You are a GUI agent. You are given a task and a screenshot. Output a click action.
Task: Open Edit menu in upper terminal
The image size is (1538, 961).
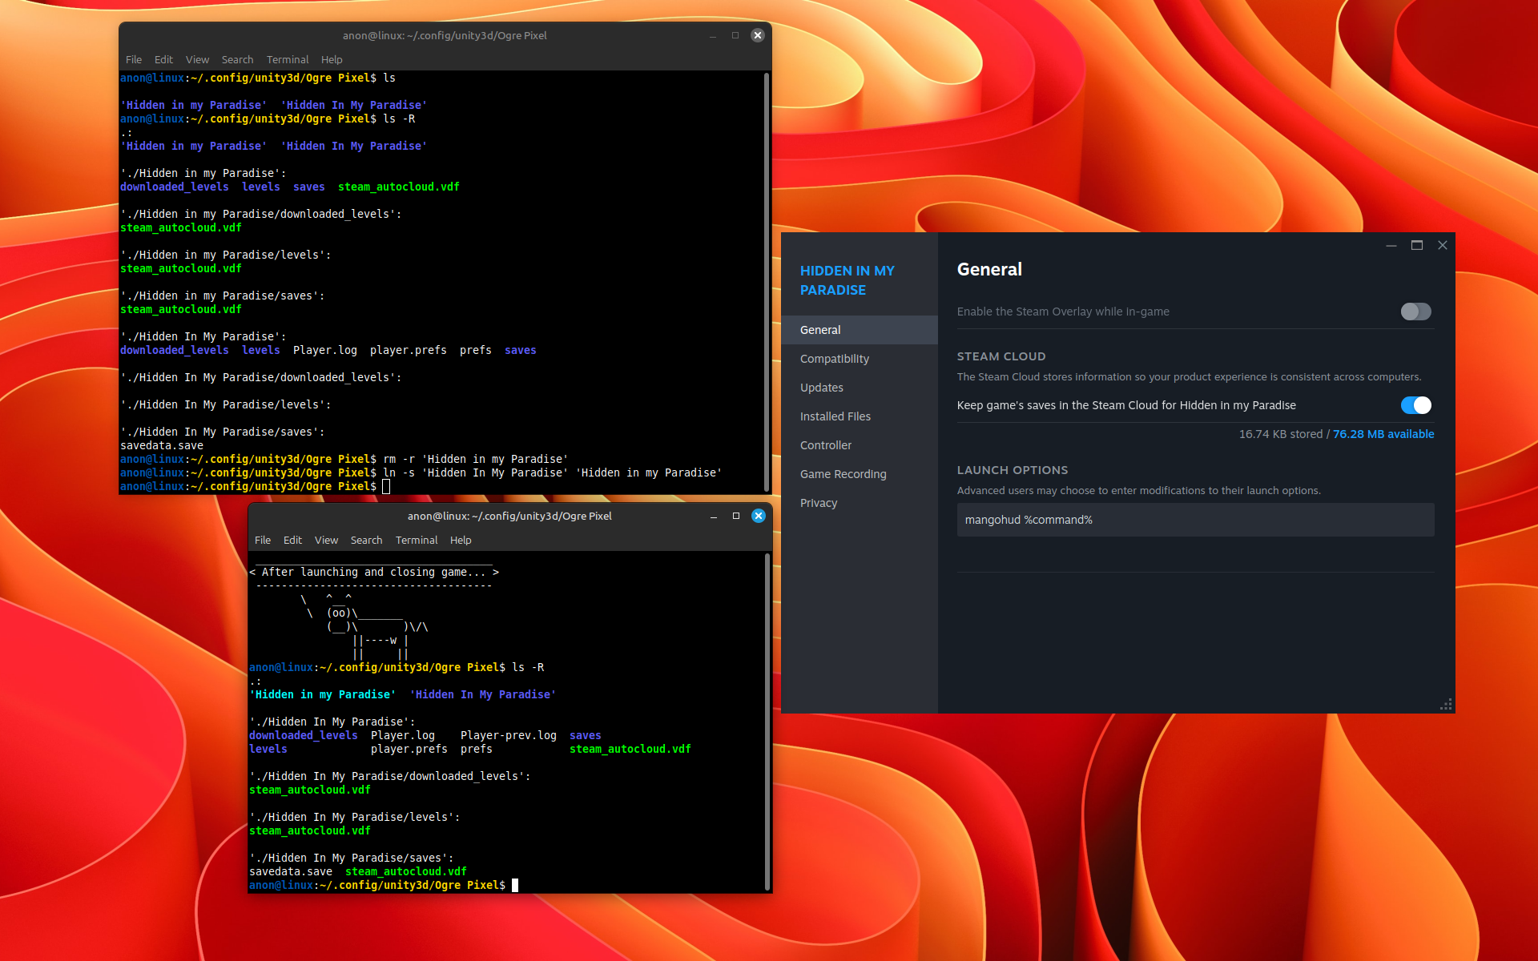163,59
